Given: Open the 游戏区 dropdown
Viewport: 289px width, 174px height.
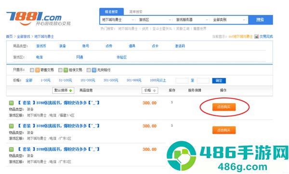Looking at the screenshot, I should (x=155, y=20).
